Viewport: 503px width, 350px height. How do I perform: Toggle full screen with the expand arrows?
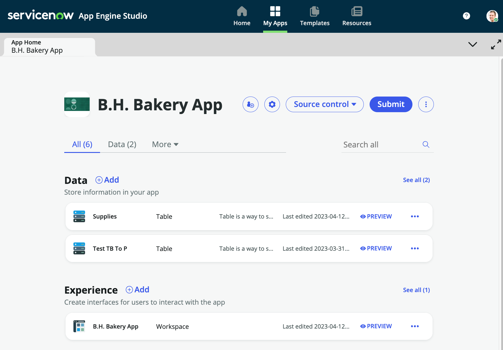click(x=496, y=44)
